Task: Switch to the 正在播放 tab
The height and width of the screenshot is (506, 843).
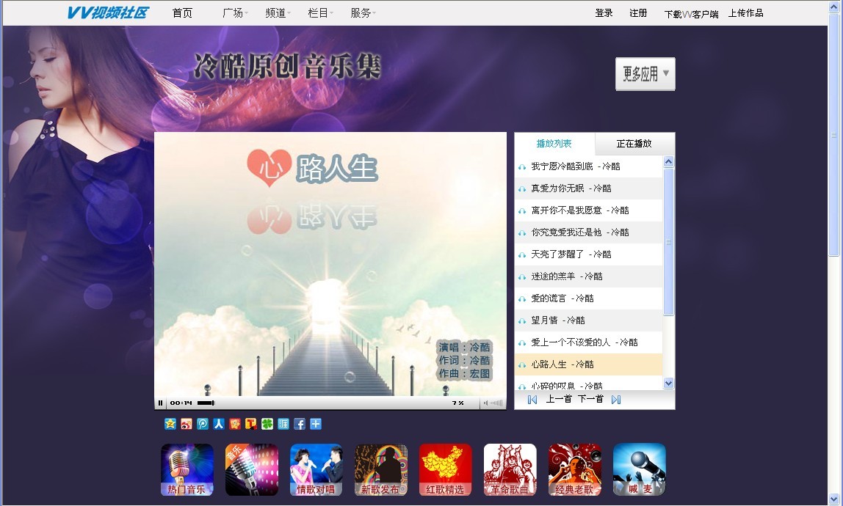Action: pos(634,144)
